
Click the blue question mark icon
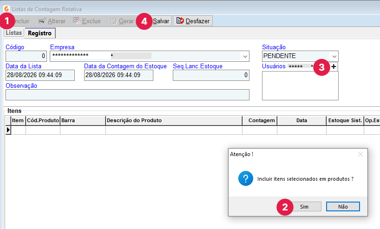(x=245, y=178)
